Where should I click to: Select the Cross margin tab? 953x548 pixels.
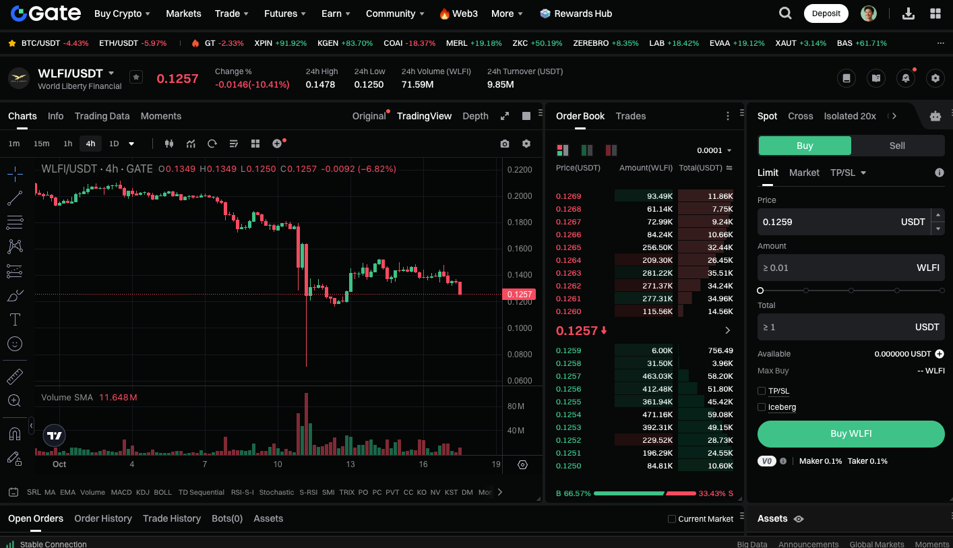point(801,116)
